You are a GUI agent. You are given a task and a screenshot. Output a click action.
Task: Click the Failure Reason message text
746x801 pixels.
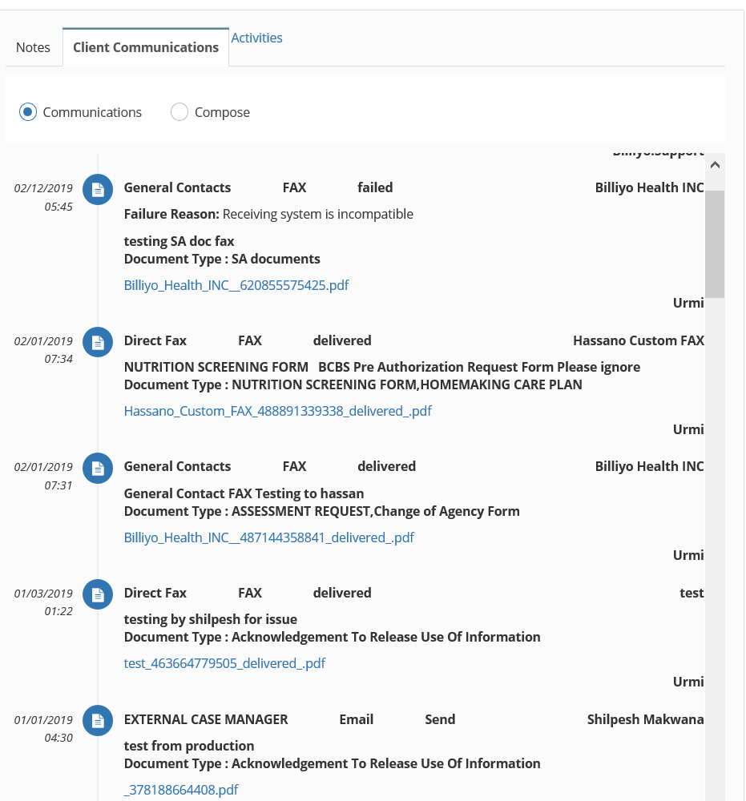click(x=268, y=214)
